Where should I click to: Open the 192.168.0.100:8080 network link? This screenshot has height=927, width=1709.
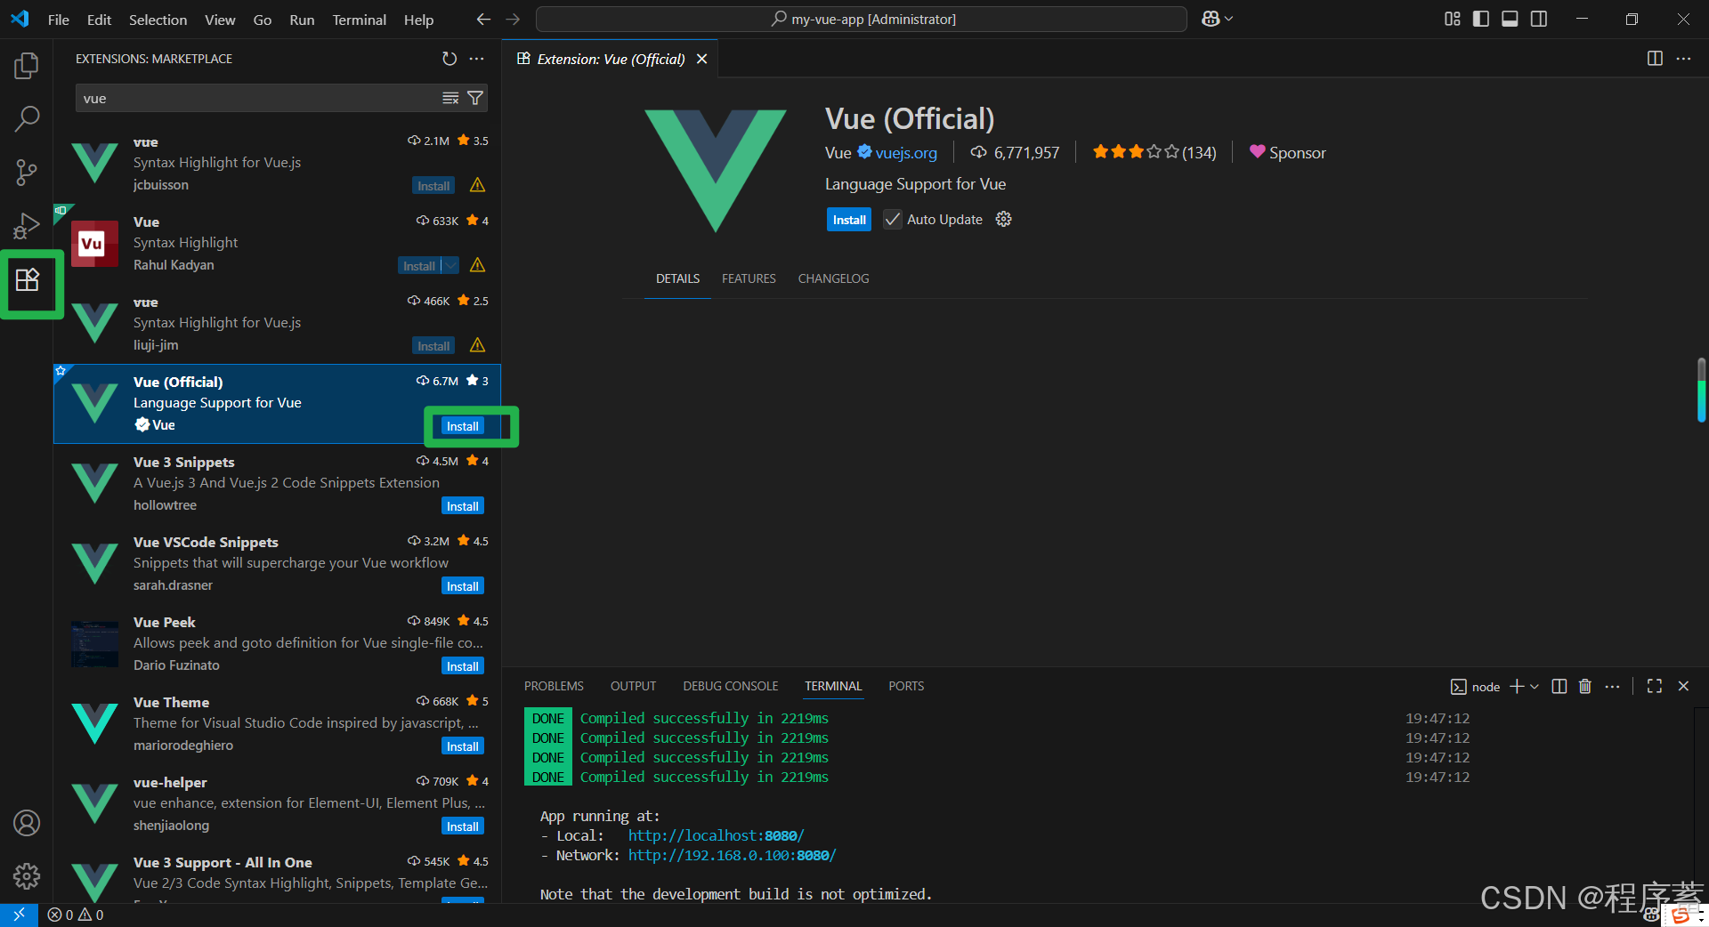coord(732,855)
